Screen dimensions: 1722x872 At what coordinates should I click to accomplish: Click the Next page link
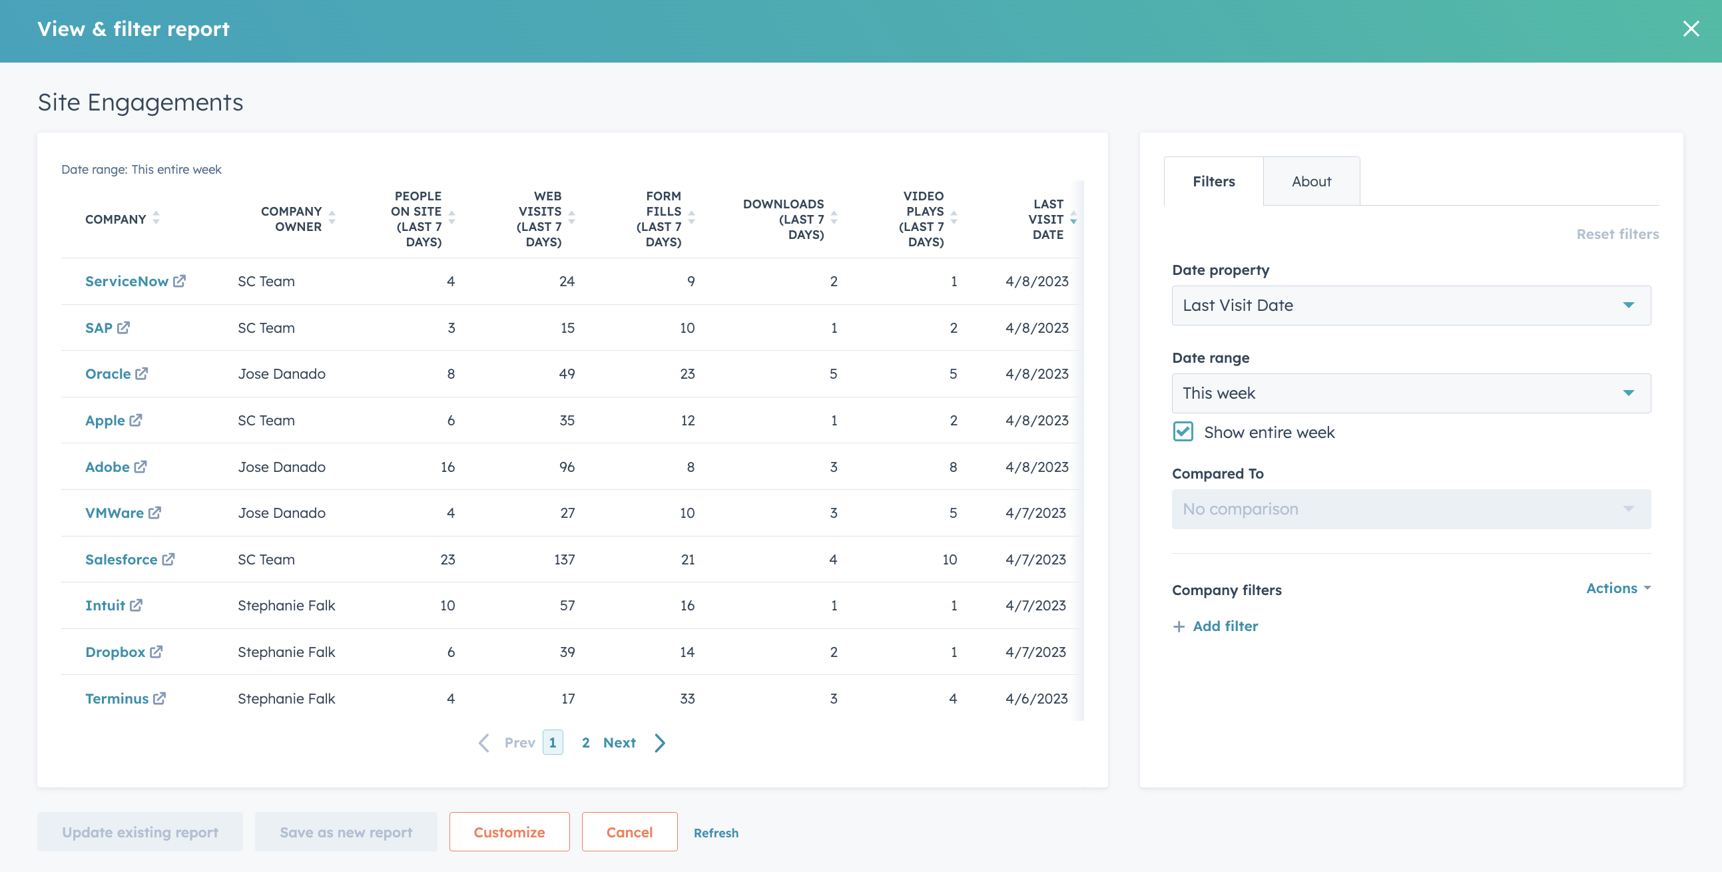619,743
